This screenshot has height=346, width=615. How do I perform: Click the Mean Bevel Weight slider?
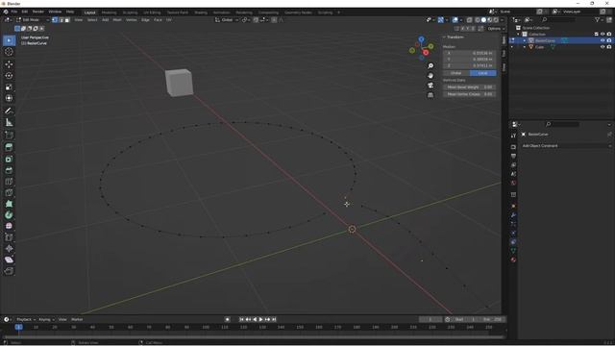coord(470,87)
